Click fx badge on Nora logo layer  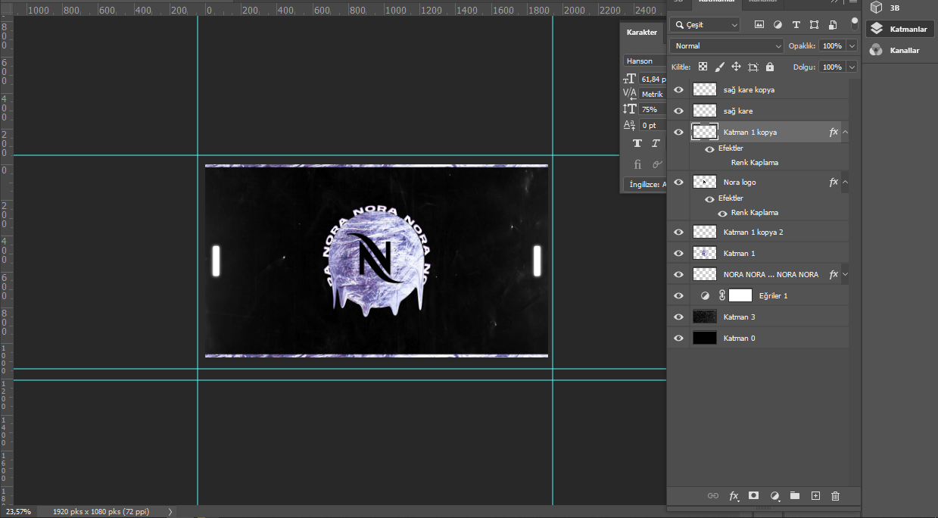pos(834,182)
